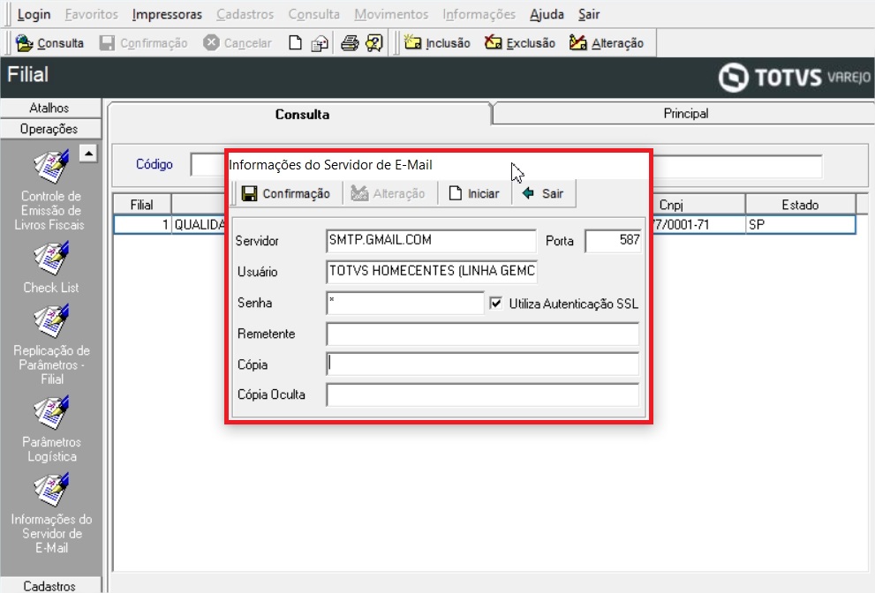
Task: Click the grayed Alteração in e-mail dialog
Action: [x=388, y=193]
